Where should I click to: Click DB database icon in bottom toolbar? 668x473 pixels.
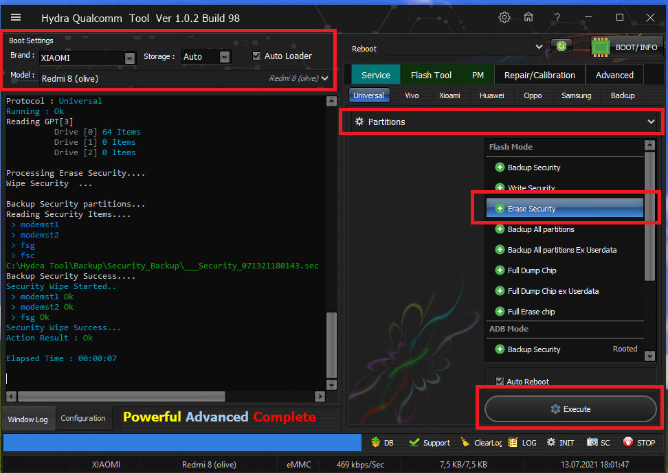[x=376, y=442]
